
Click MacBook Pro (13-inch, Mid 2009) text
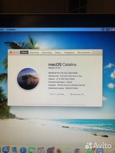click(x=63, y=73)
